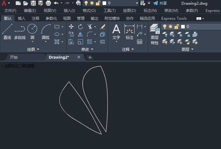Click the New drawing icon
Viewport: 221px width, 149px height.
(18, 3)
